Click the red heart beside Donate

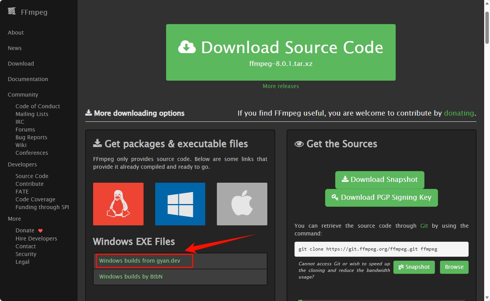(x=40, y=231)
